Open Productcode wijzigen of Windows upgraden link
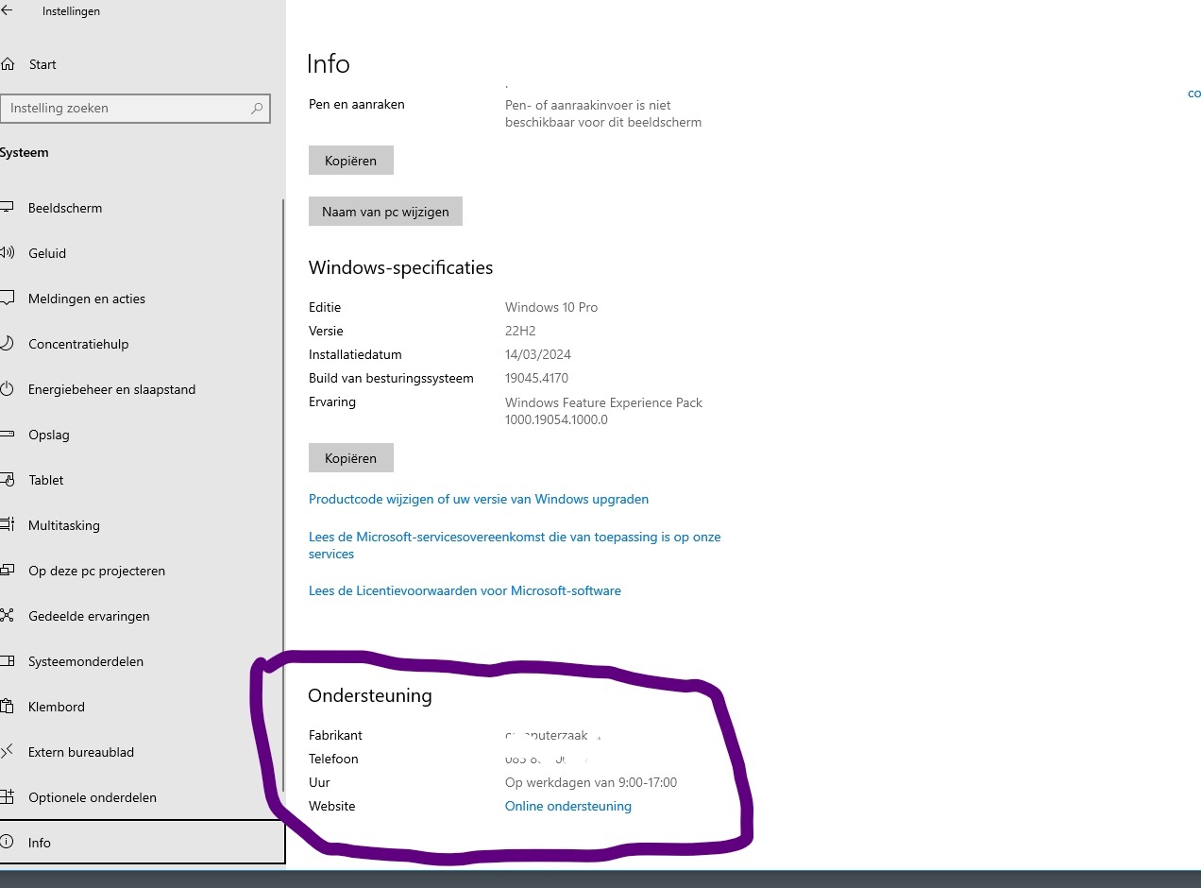The height and width of the screenshot is (888, 1201). [x=478, y=499]
